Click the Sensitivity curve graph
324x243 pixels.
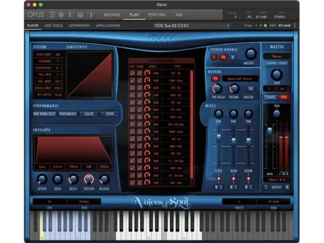(90, 75)
